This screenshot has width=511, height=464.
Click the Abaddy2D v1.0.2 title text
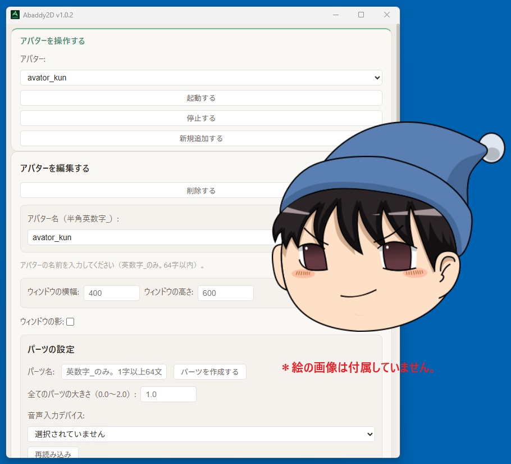[48, 15]
